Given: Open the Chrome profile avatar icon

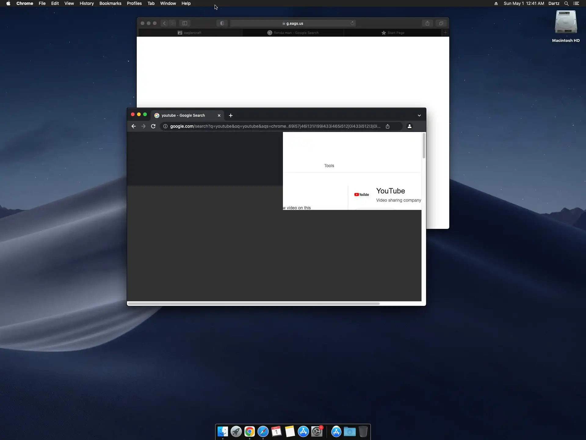Looking at the screenshot, I should pos(410,126).
